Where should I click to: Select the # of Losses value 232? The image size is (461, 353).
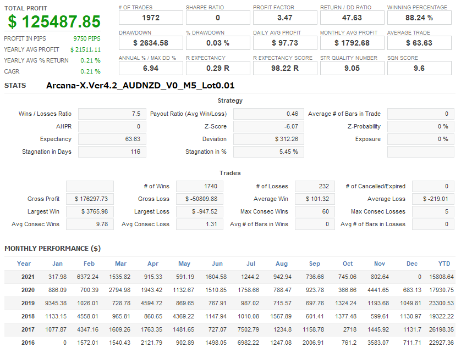click(x=315, y=186)
